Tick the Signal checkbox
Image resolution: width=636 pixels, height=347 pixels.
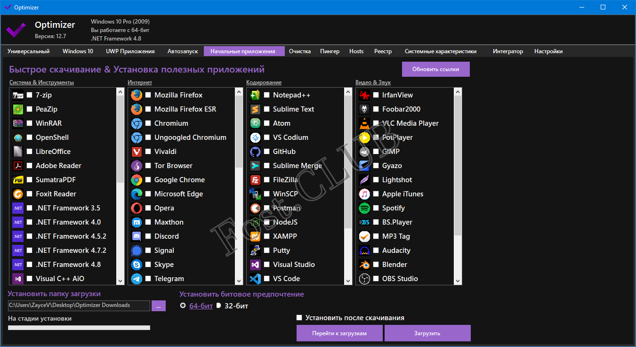pos(148,250)
